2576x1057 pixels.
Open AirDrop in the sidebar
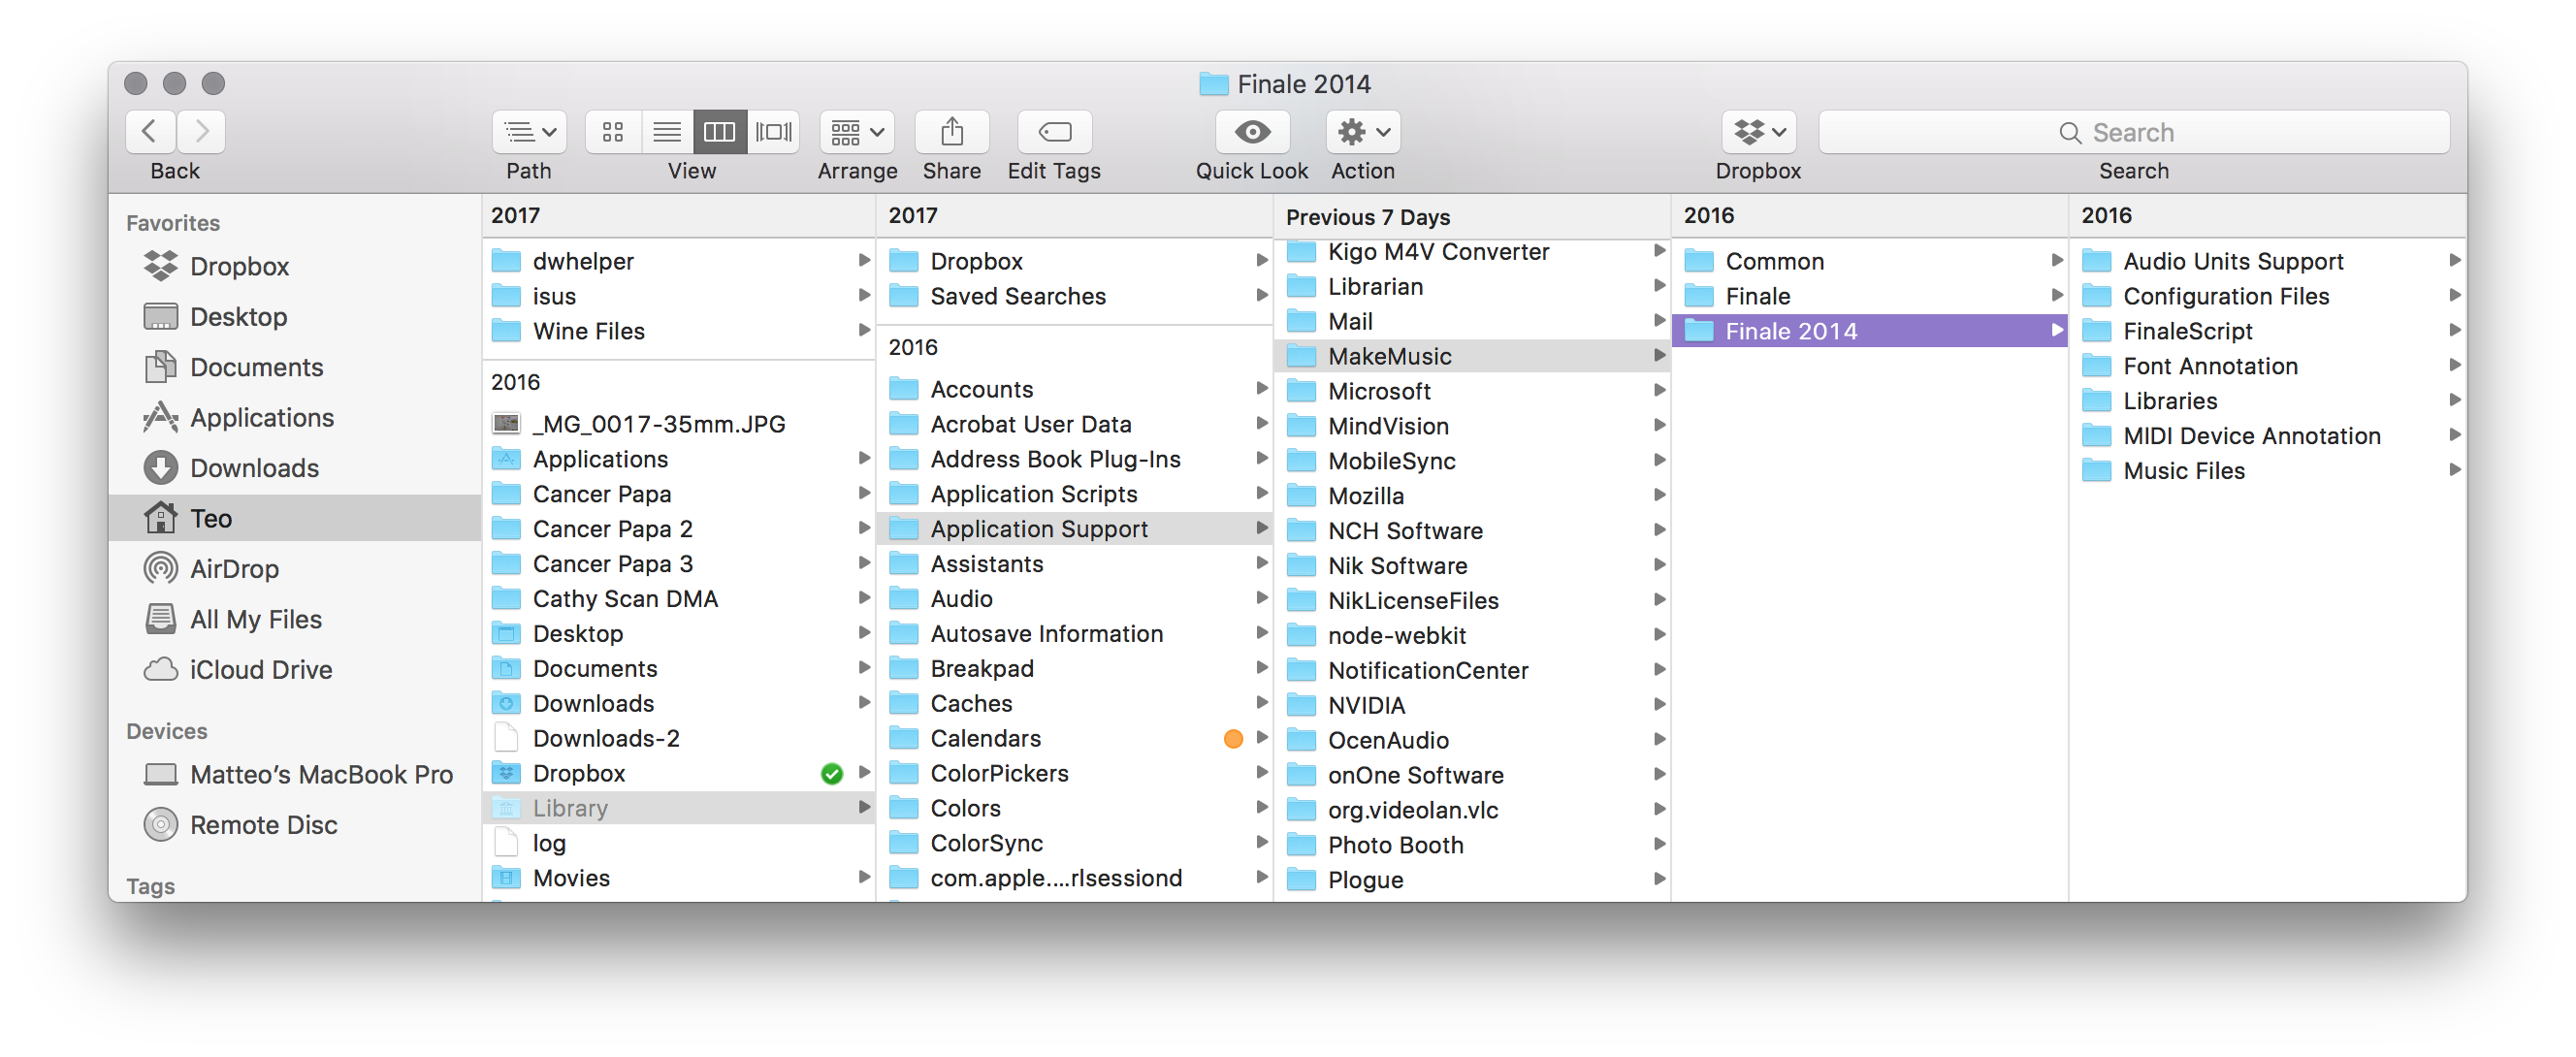click(x=234, y=569)
